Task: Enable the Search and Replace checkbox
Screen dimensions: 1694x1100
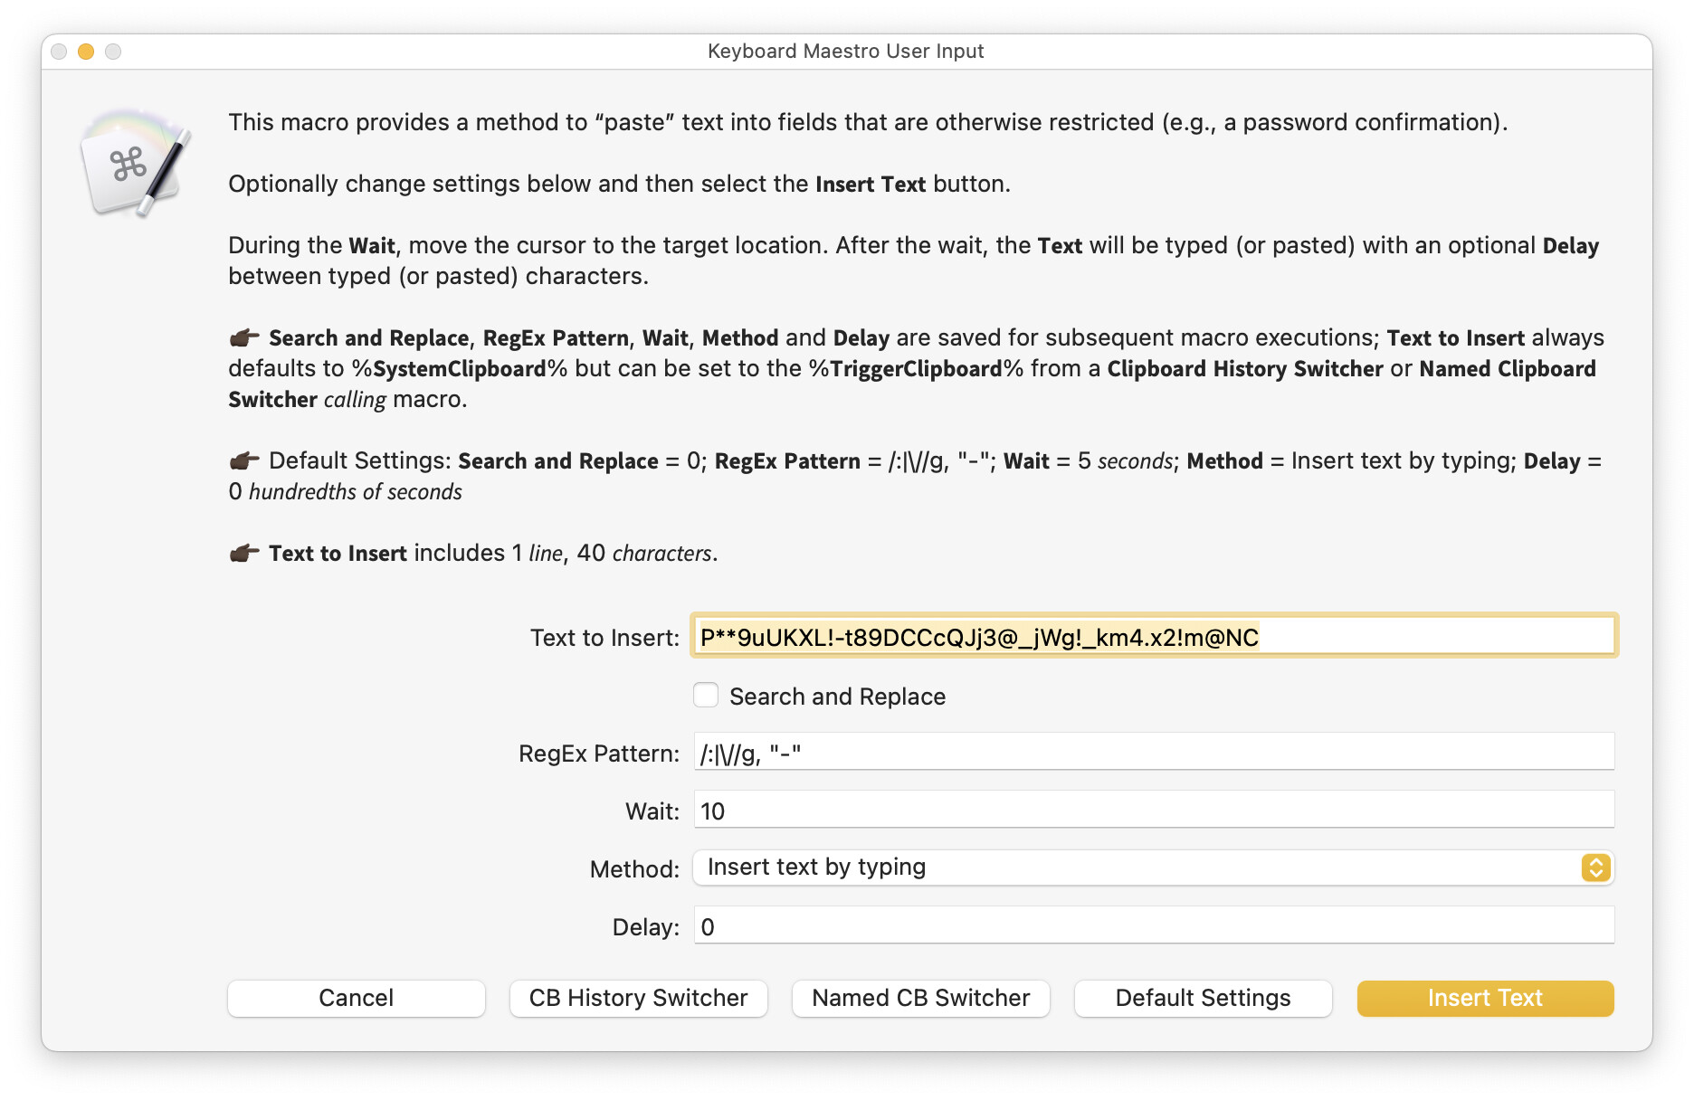Action: [x=706, y=695]
